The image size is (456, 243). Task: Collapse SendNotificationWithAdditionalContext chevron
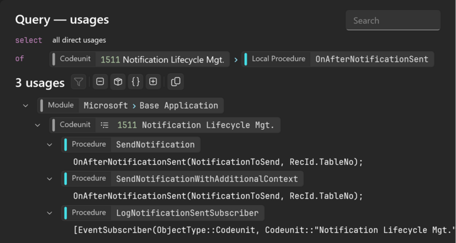pos(49,179)
